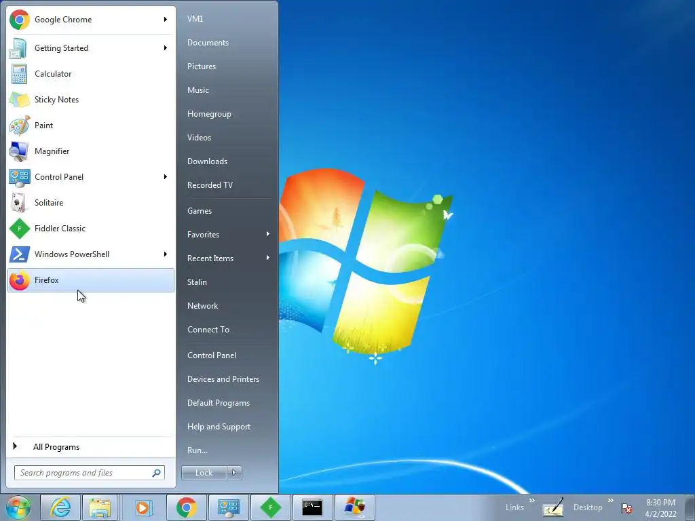Click the Links toolbar label
This screenshot has width=695, height=521.
(514, 507)
